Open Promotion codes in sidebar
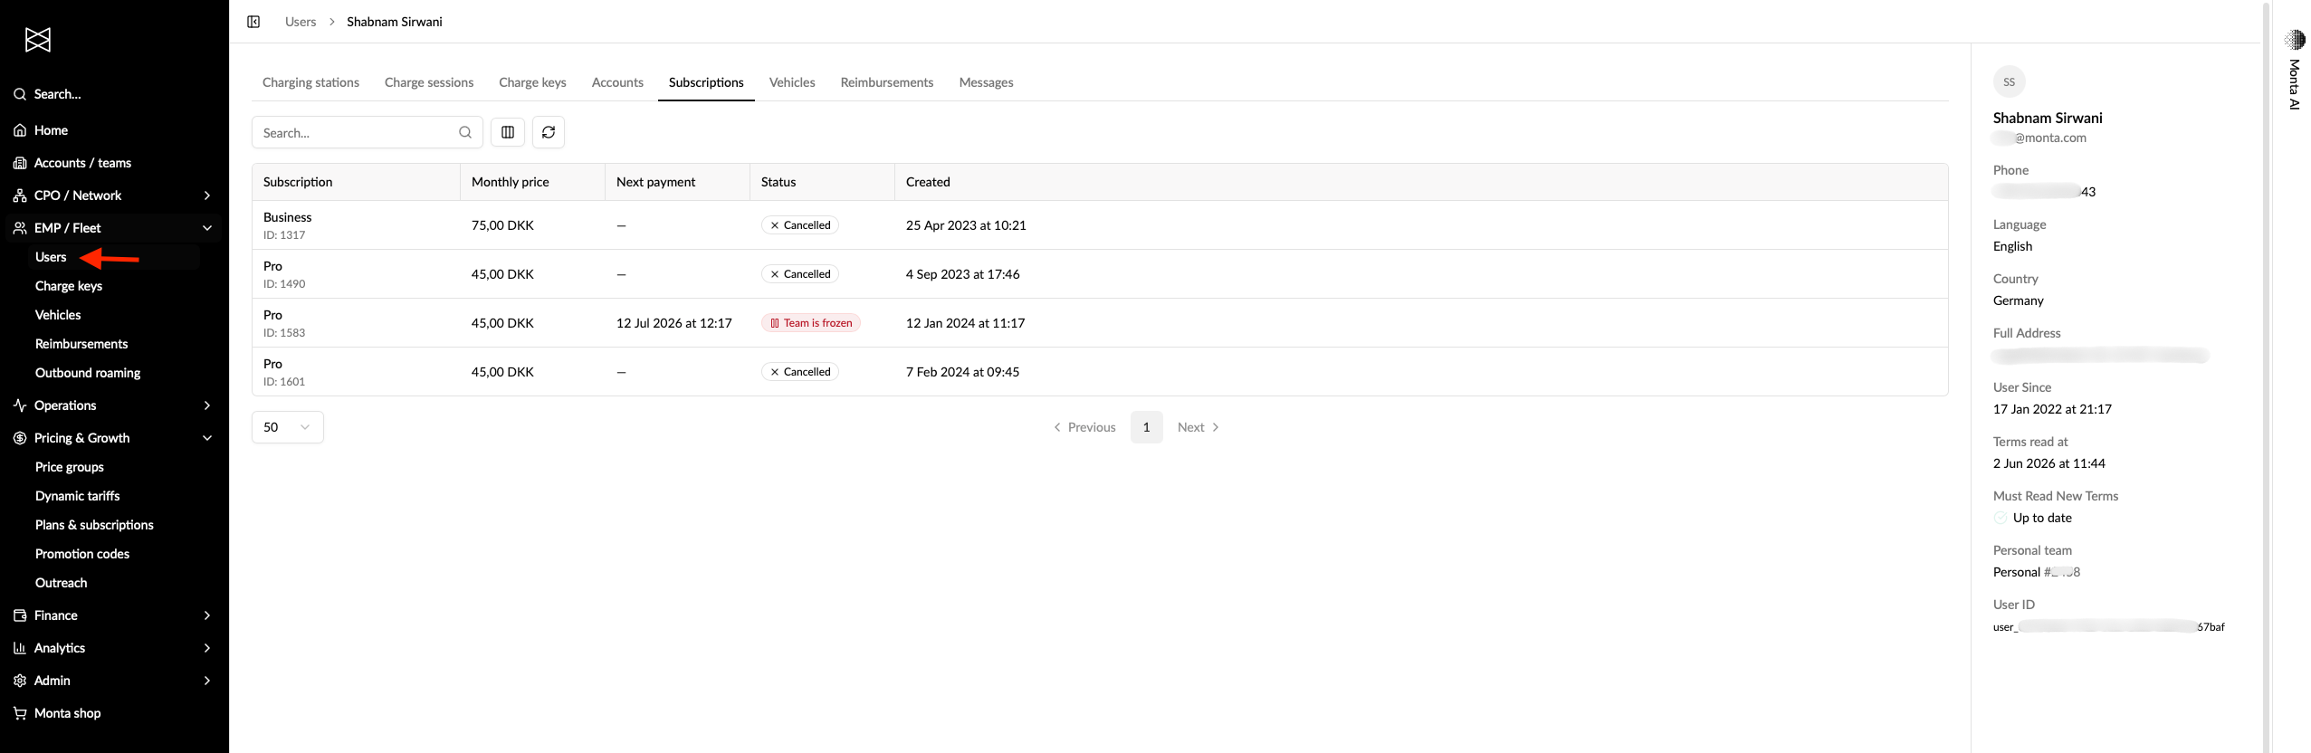This screenshot has width=2311, height=753. coord(82,554)
